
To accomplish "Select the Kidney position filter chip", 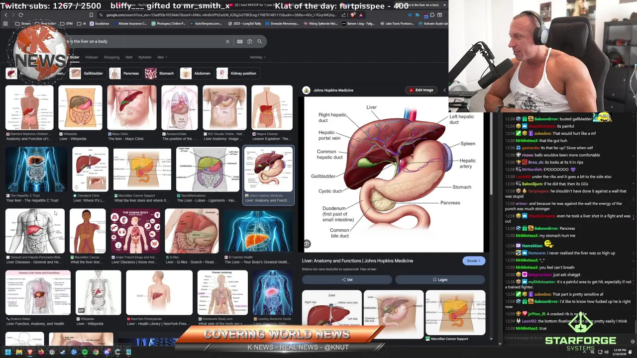I will pyautogui.click(x=237, y=73).
